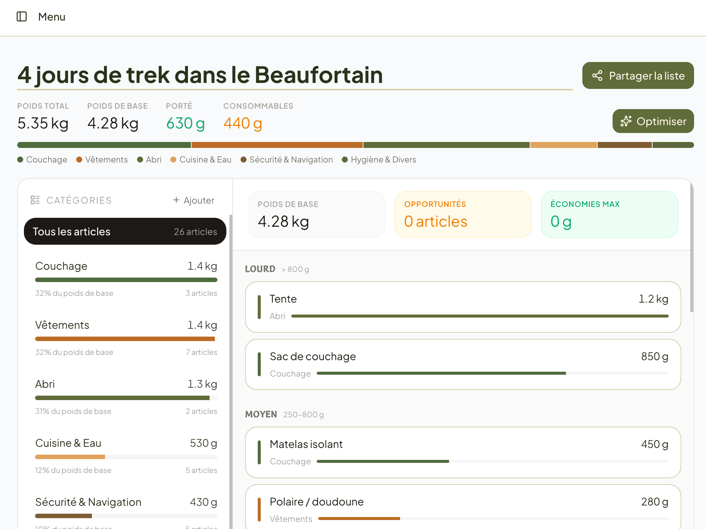Collapse the MOYEN weight section

pyautogui.click(x=261, y=414)
